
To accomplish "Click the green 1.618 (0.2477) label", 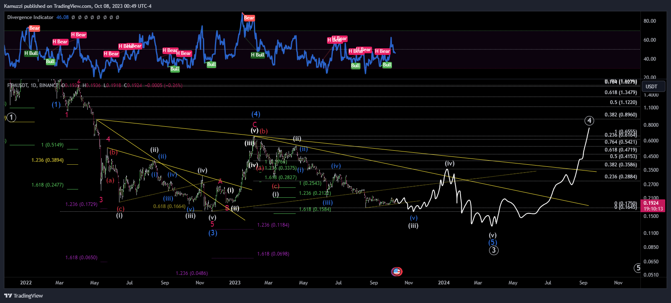I will tap(48, 185).
